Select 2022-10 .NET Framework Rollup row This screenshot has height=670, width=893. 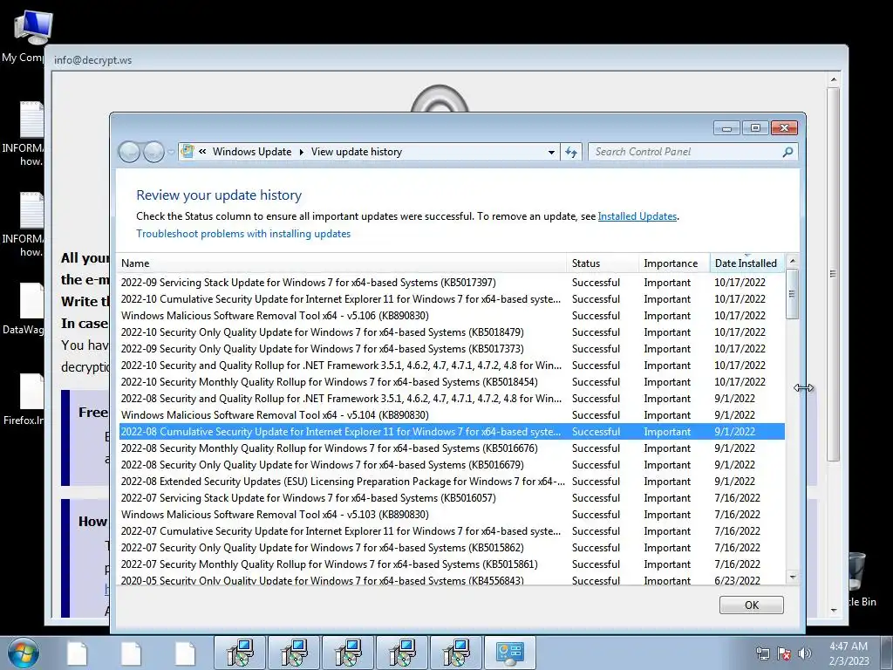click(452, 366)
